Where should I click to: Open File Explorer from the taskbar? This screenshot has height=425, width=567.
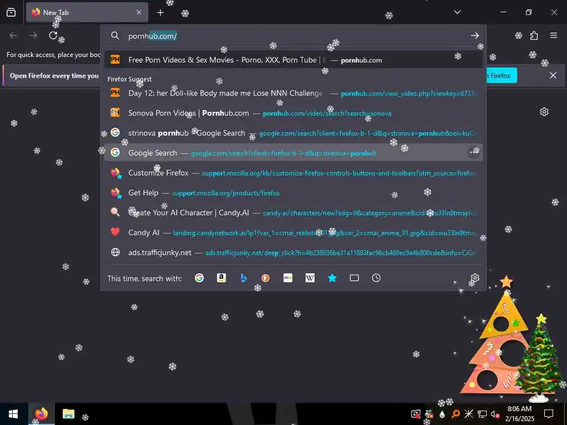68,414
